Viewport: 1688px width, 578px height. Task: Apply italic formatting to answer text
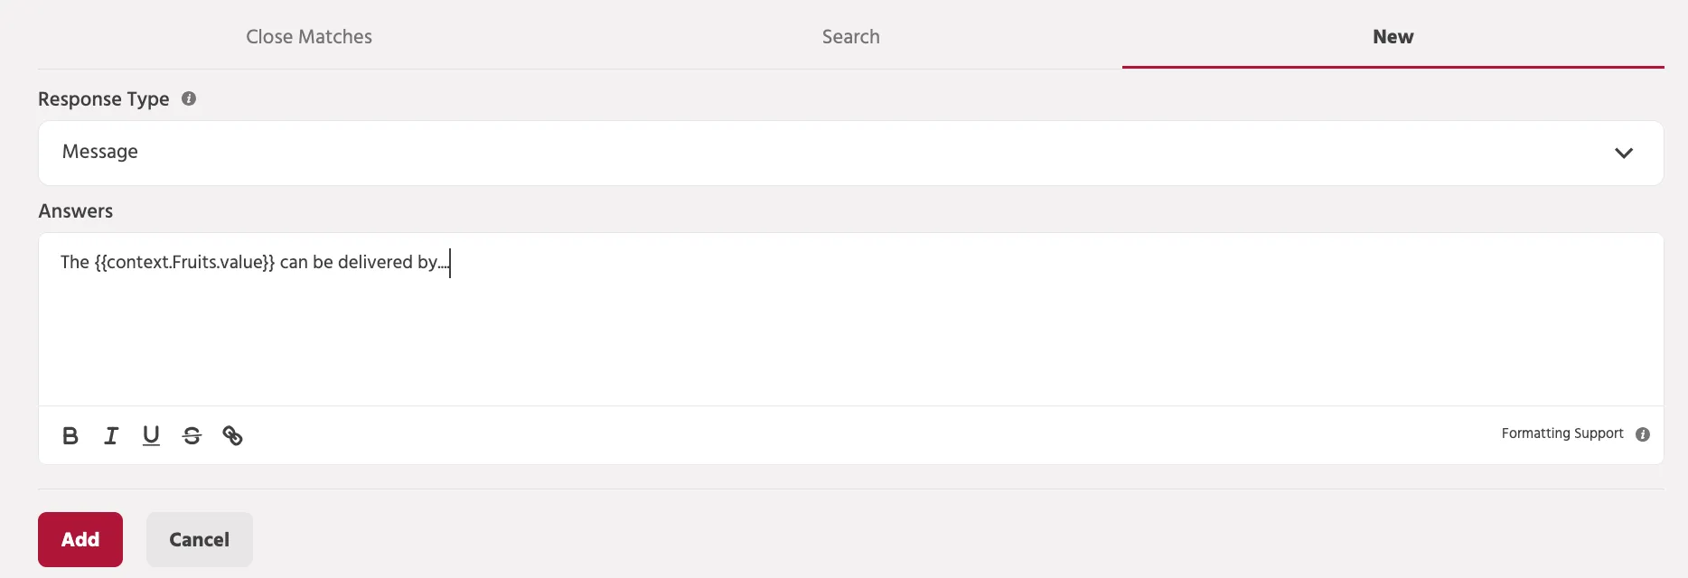pyautogui.click(x=111, y=436)
